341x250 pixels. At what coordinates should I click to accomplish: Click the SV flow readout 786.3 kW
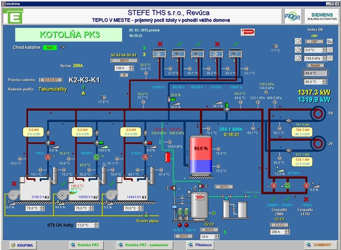pos(302,132)
